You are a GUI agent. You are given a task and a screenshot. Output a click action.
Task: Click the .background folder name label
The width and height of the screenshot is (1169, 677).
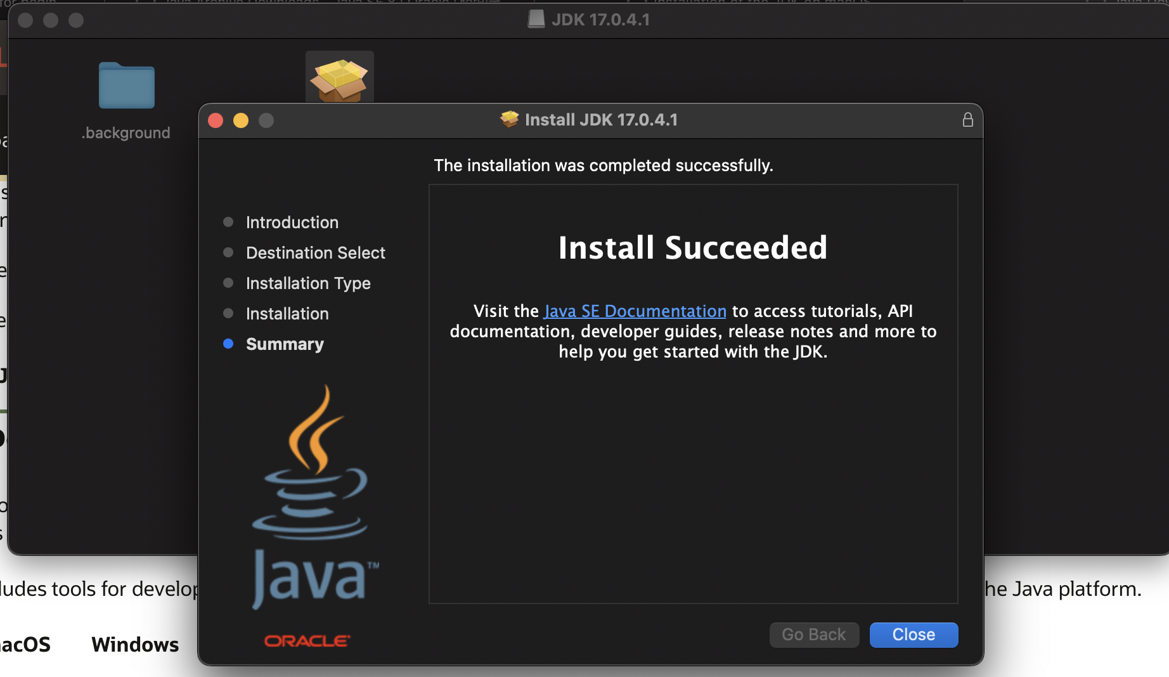126,133
